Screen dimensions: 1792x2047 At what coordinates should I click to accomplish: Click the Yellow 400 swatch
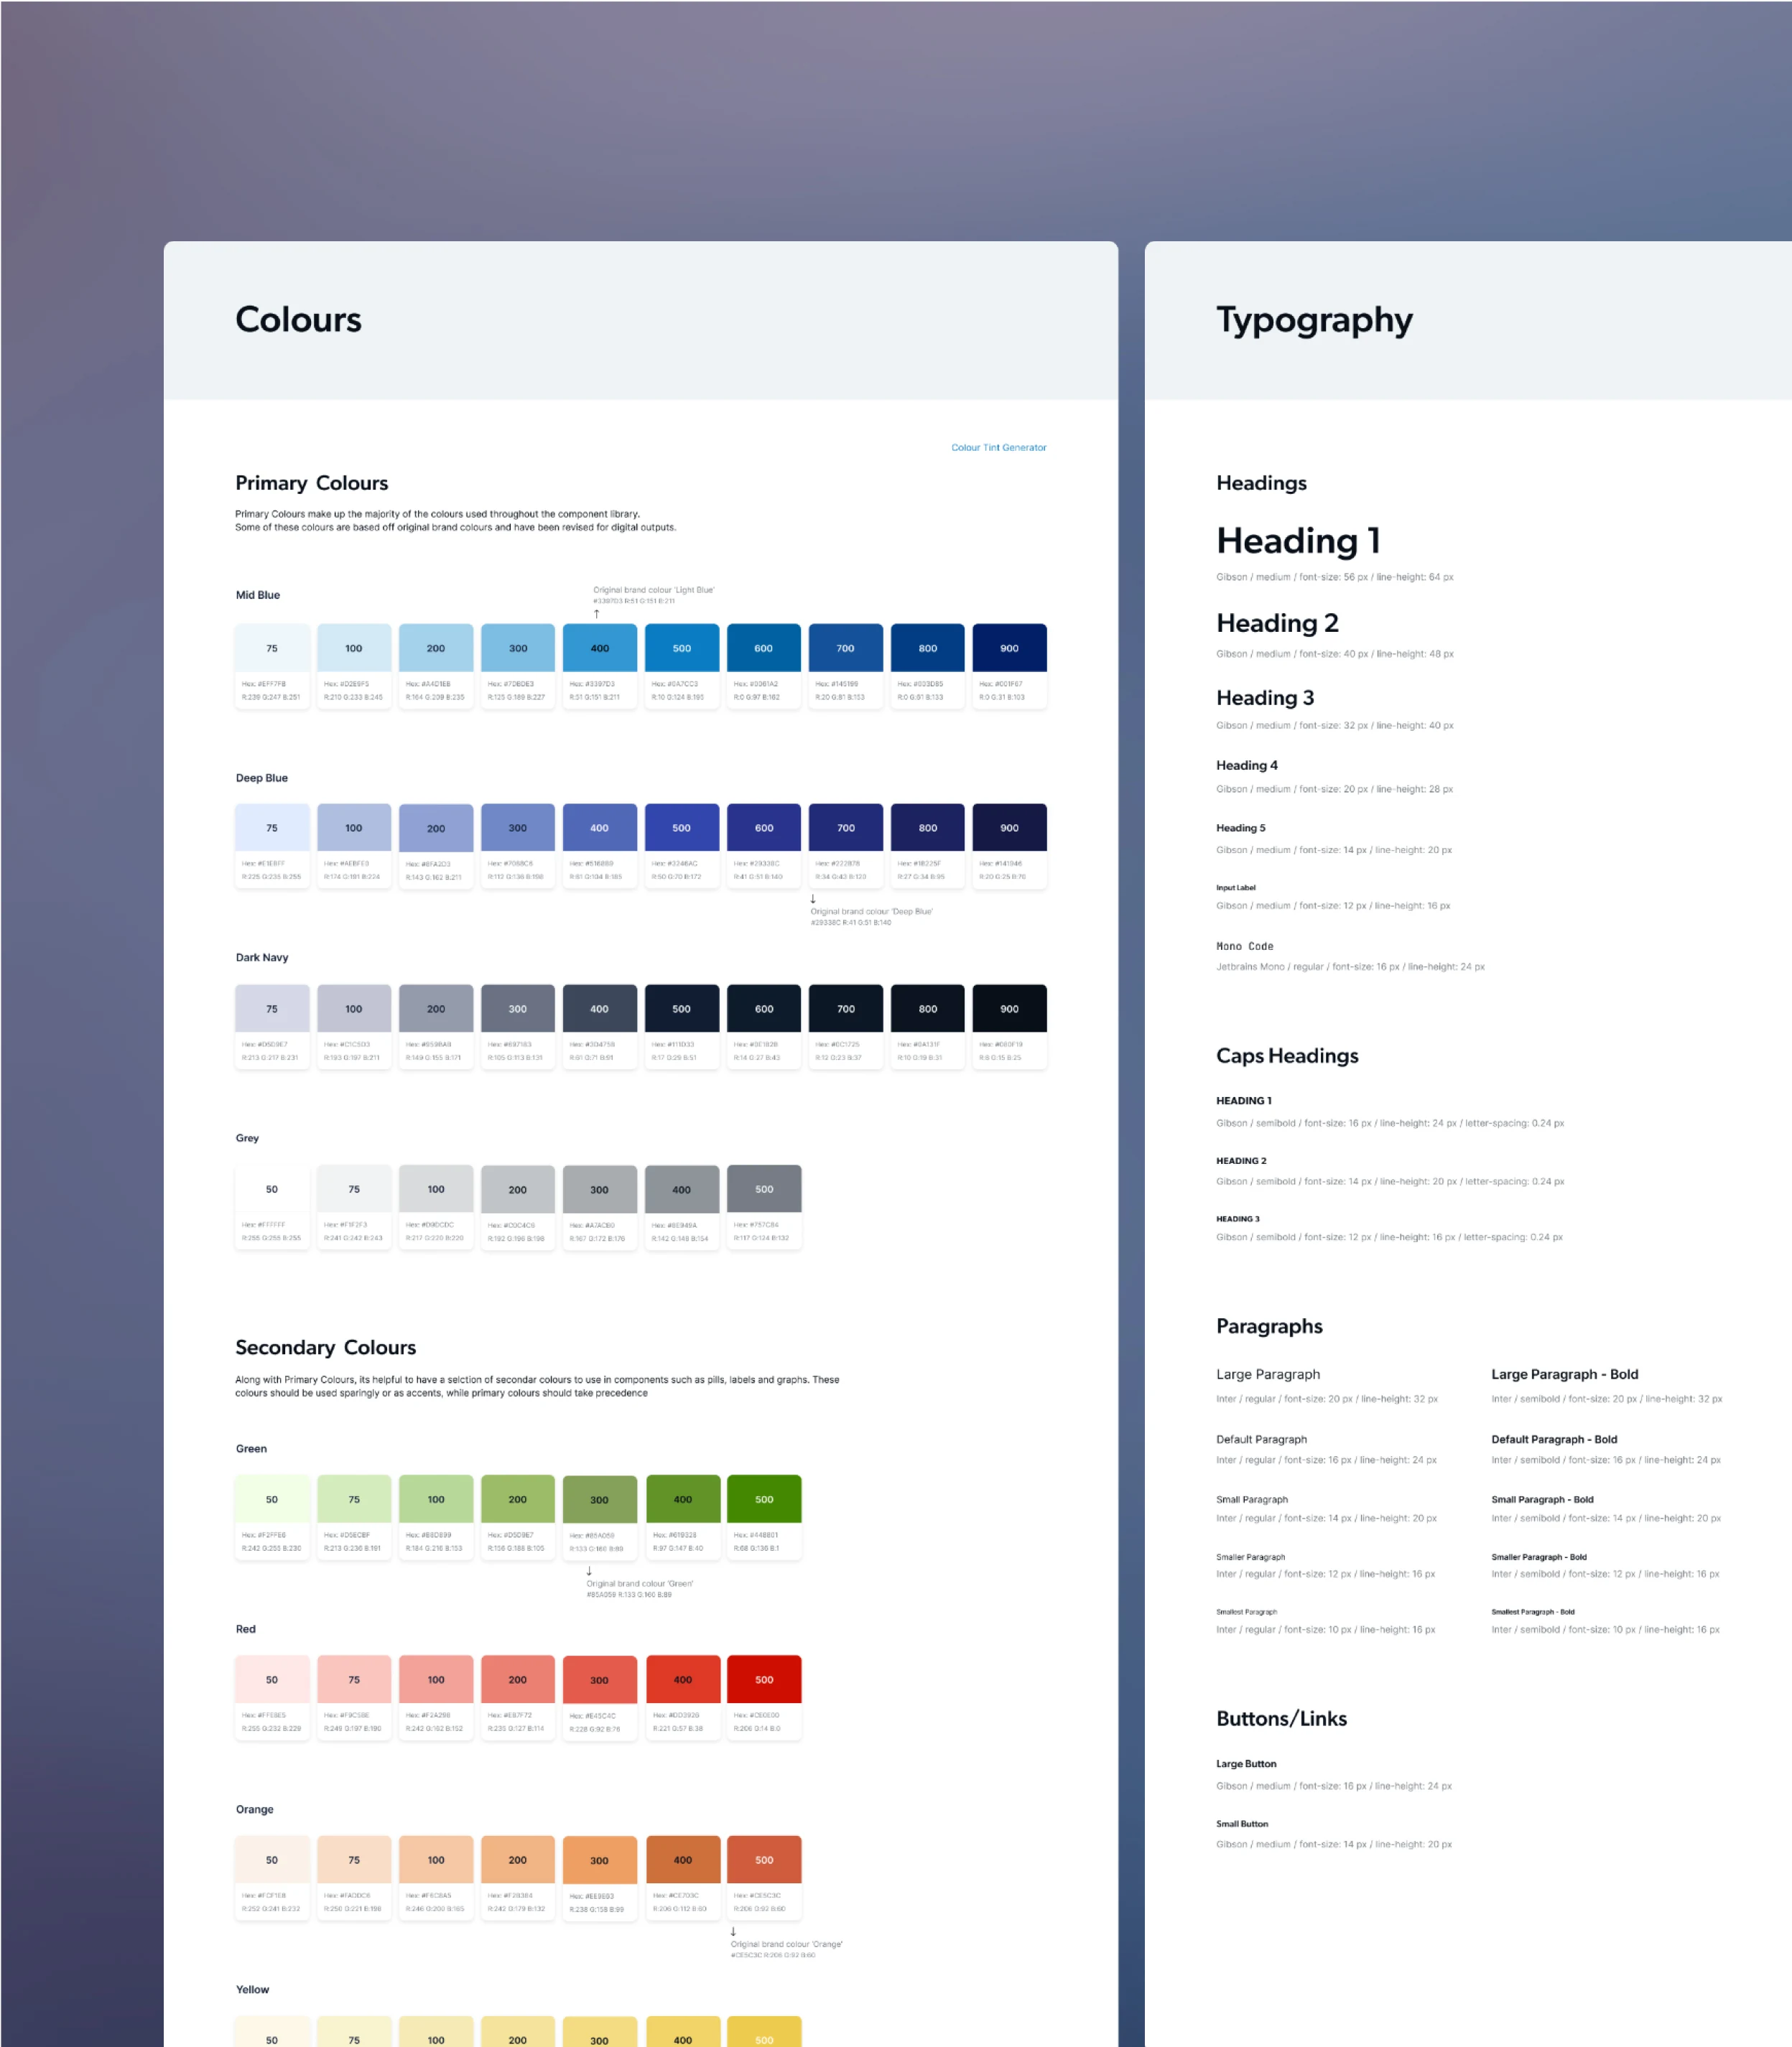coord(682,2031)
